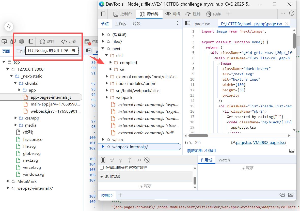Click the 覆盖范围 coverage link

click(201, 151)
